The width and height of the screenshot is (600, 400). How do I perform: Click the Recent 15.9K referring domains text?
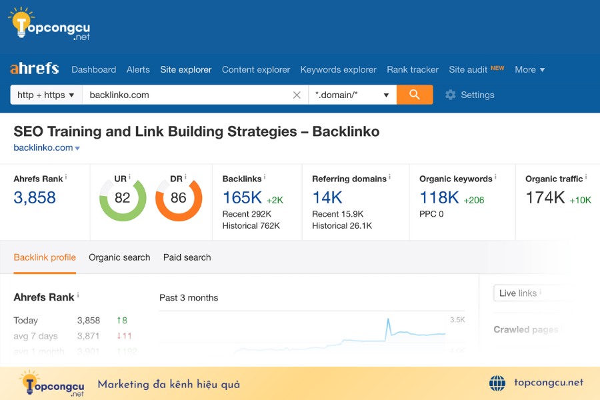pyautogui.click(x=337, y=214)
